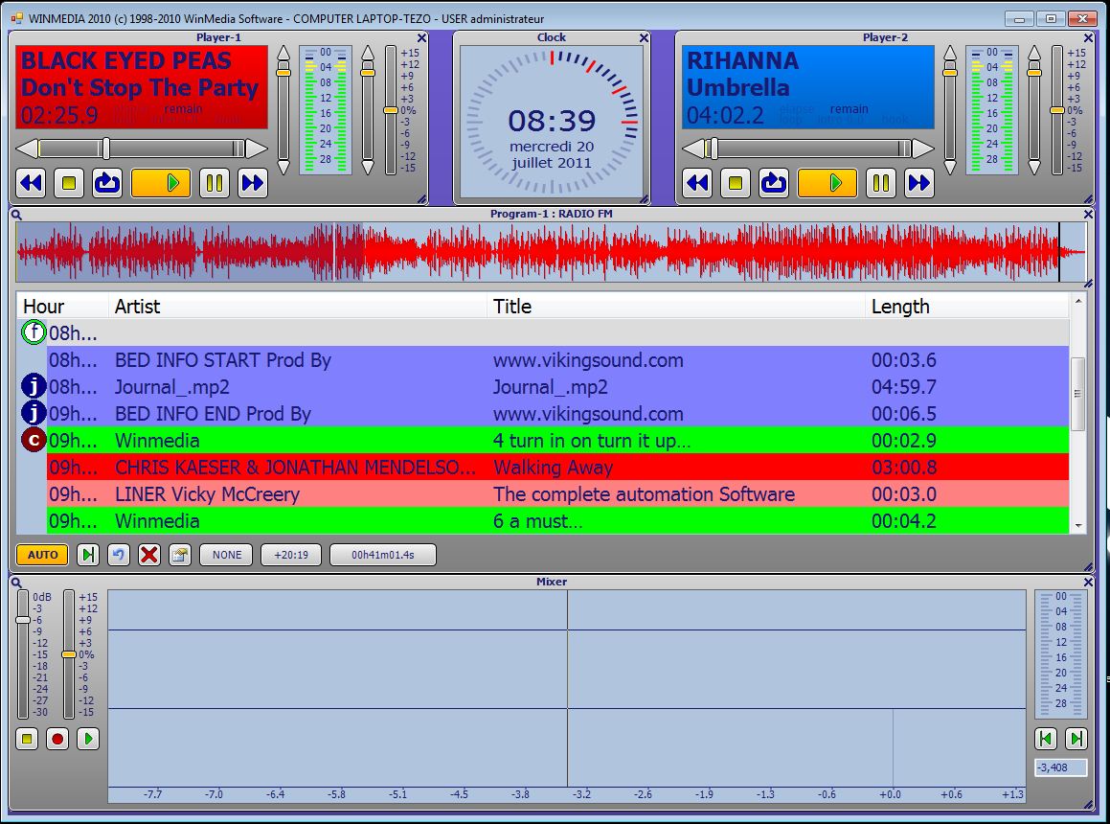Fast-forward the Rihanna track in Player-2
Screen dimensions: 1110x824
[x=919, y=183]
